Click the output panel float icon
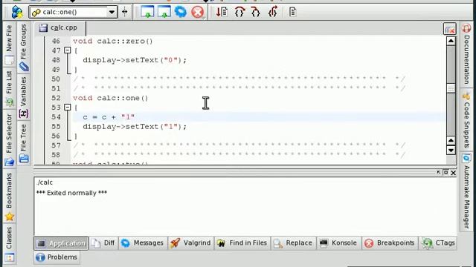The height and width of the screenshot is (267, 476). pyautogui.click(x=446, y=172)
